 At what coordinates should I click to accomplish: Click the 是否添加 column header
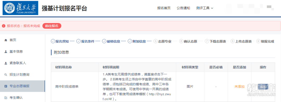(239, 67)
